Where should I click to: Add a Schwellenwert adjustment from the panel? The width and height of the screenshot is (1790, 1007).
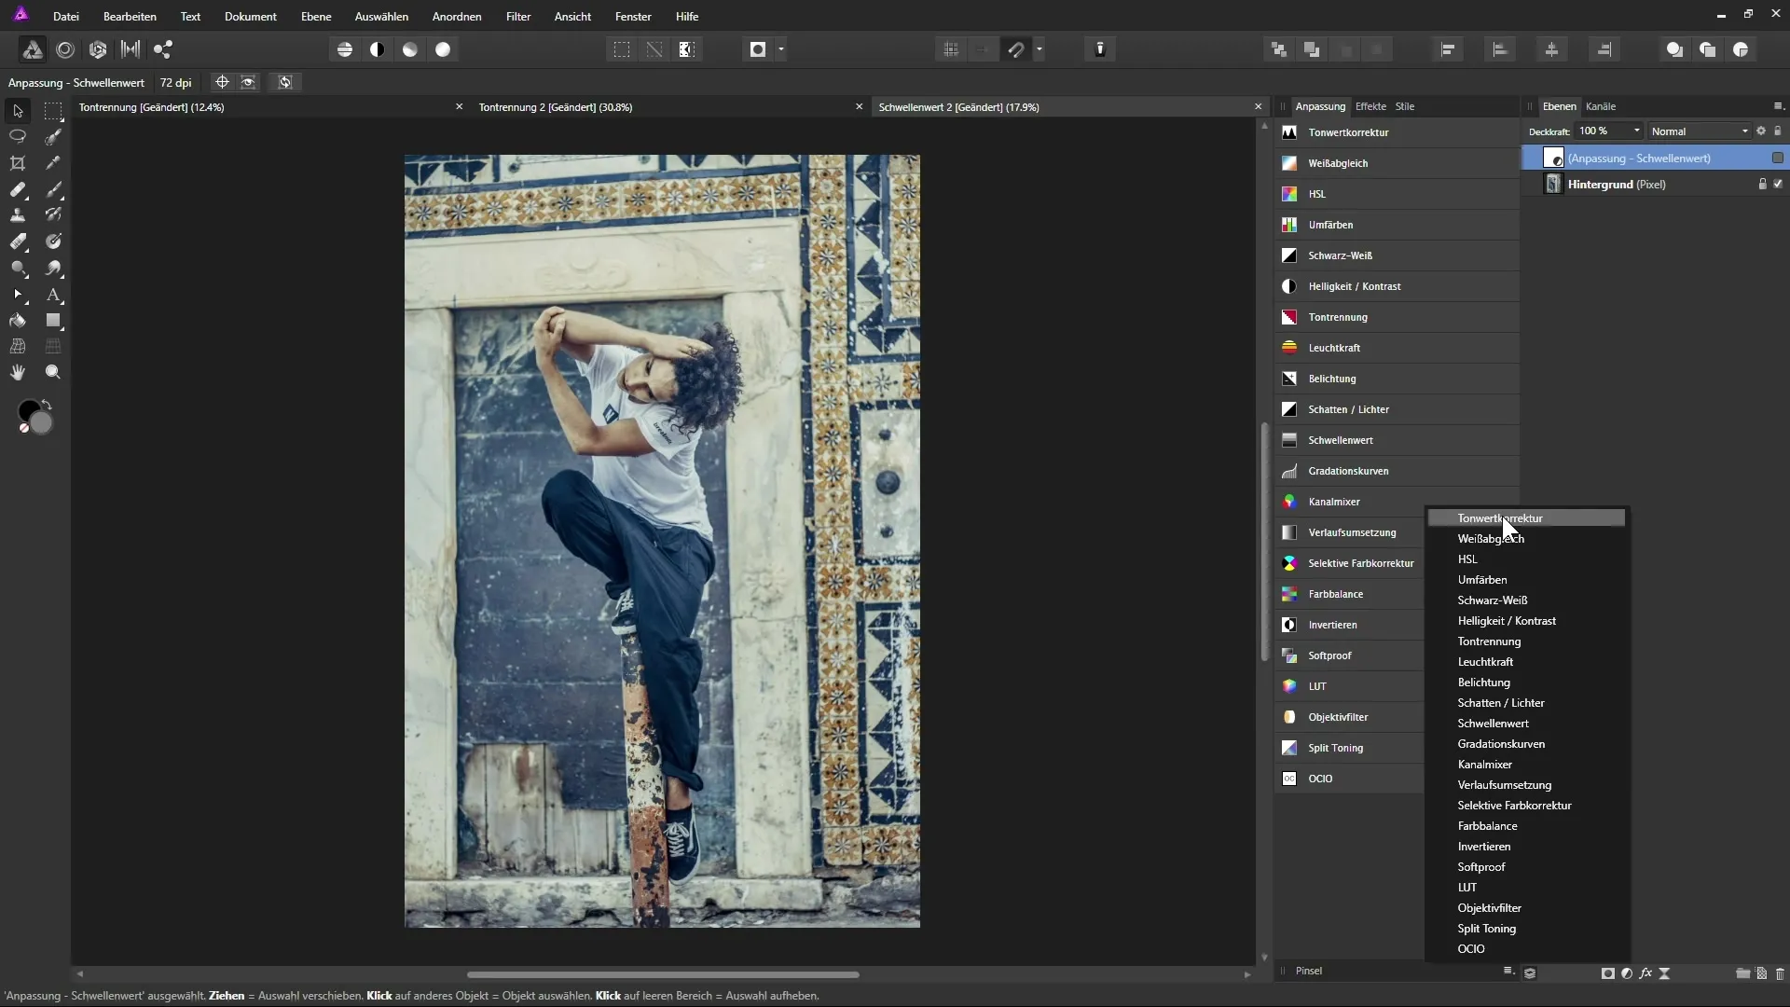pyautogui.click(x=1398, y=440)
